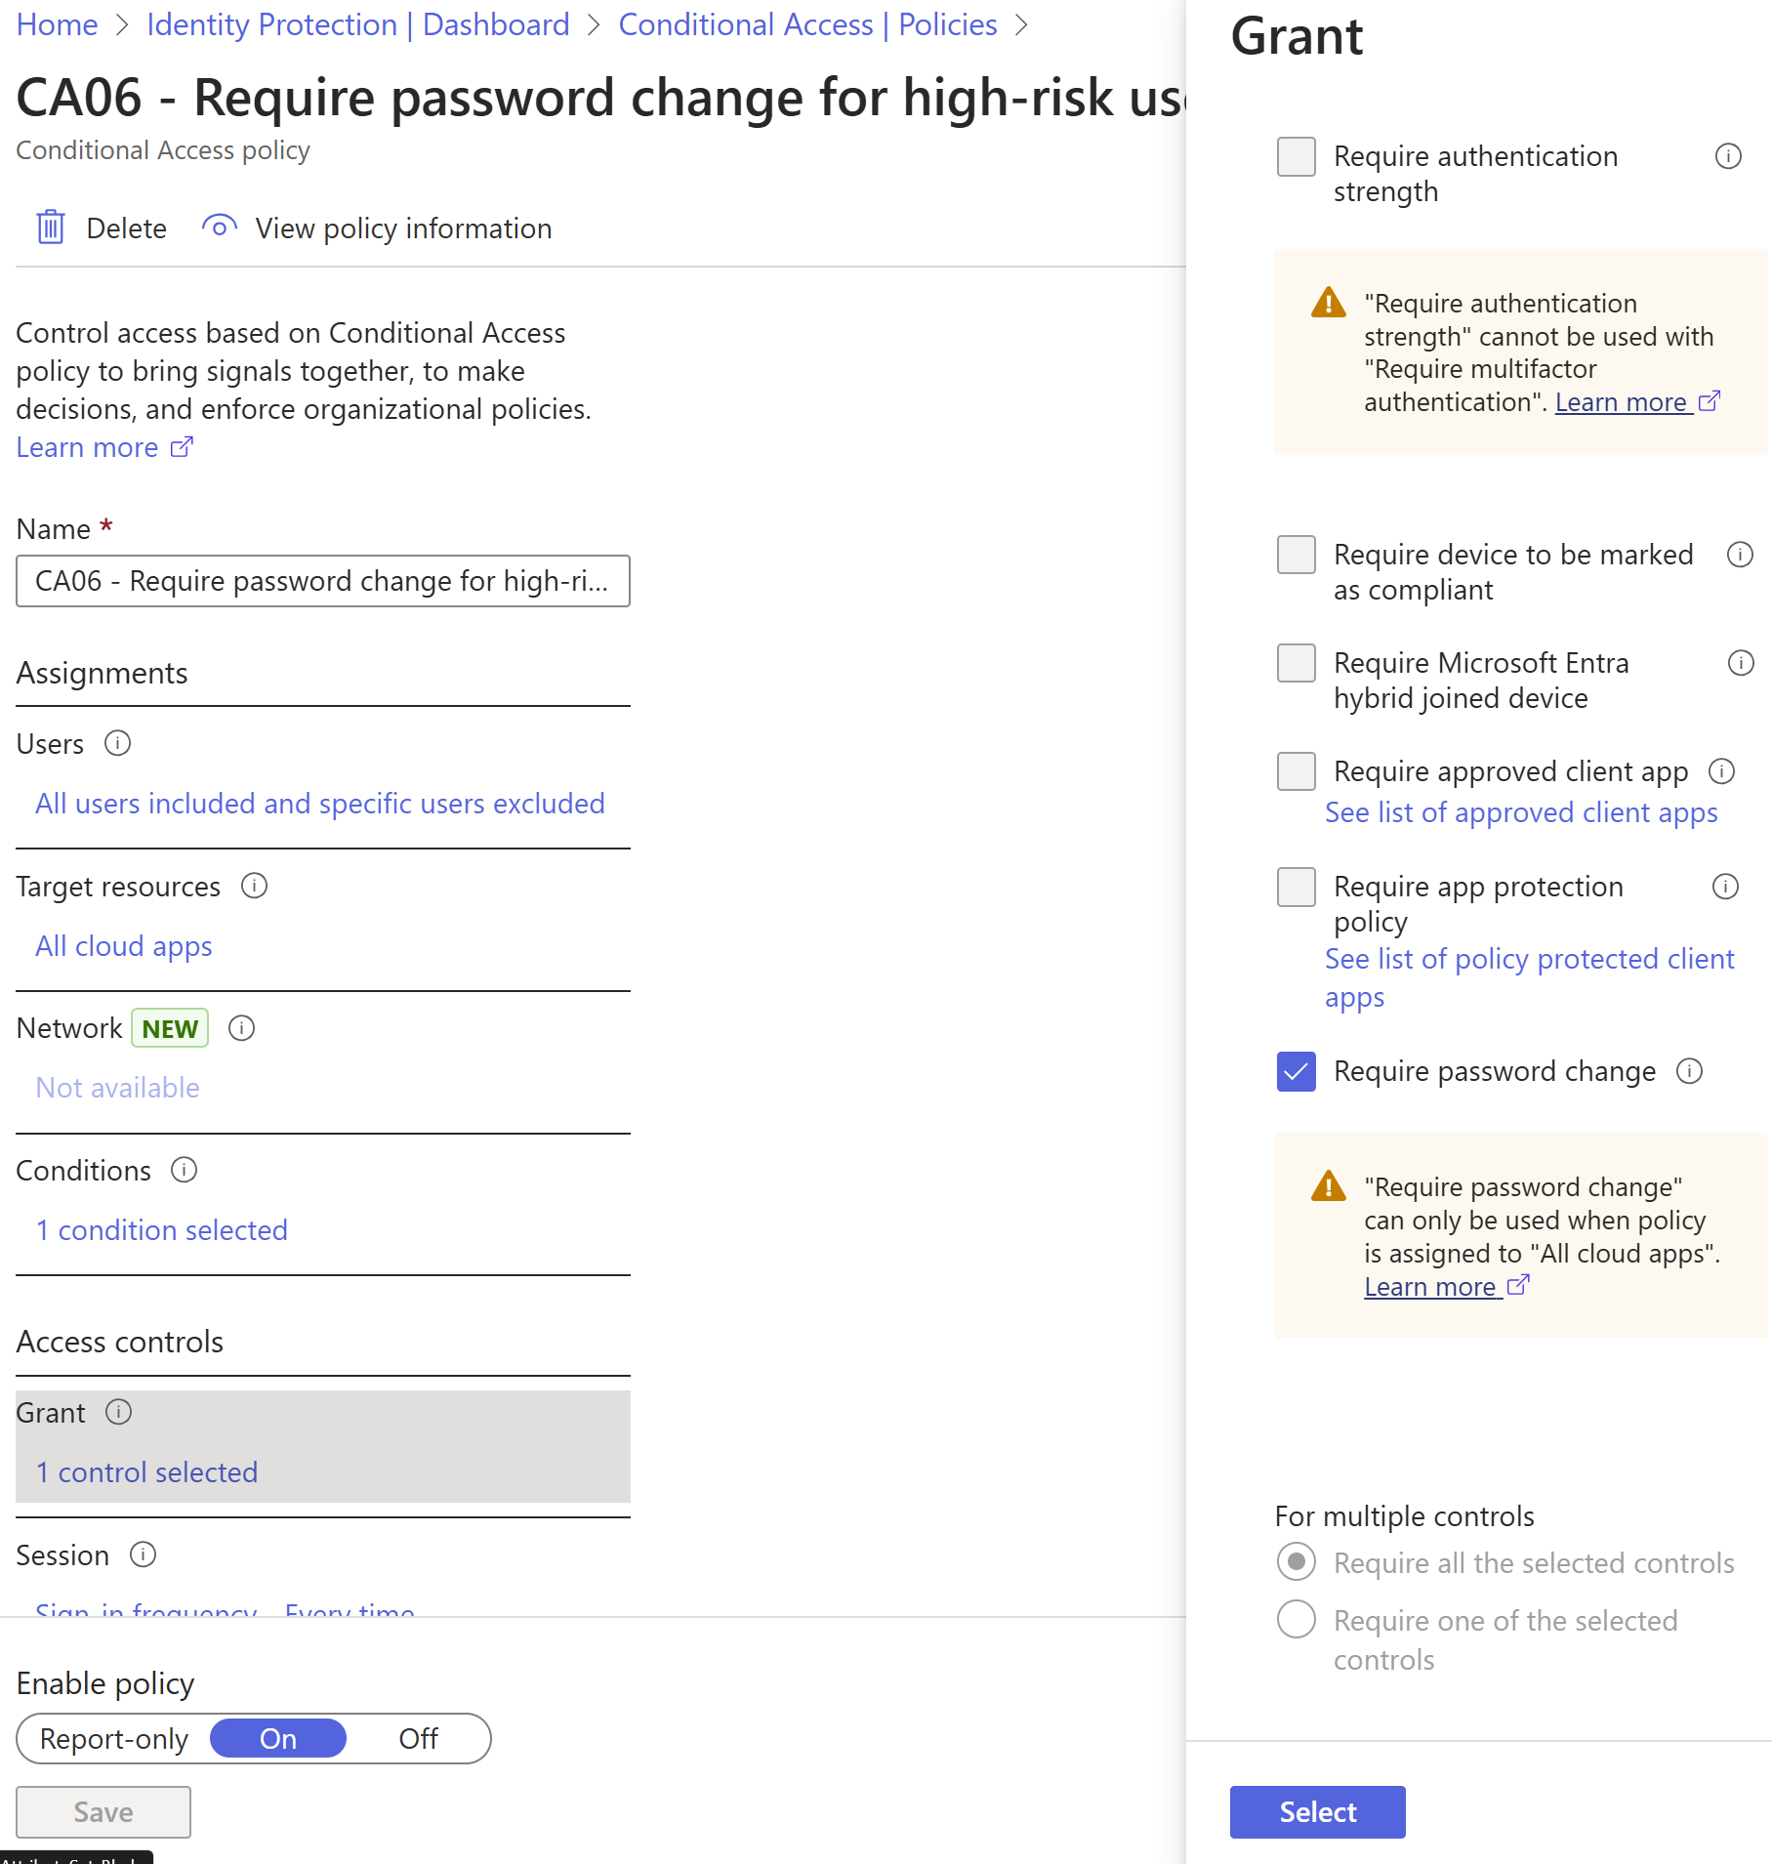Viewport: 1772px width, 1864px height.
Task: Click info icon next to Network NEW
Action: 242,1028
